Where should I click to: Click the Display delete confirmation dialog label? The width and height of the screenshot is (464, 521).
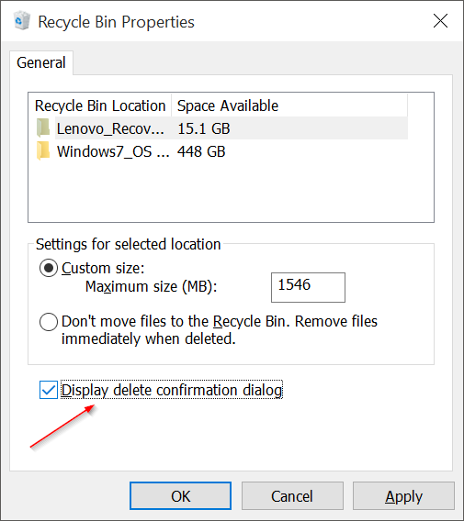click(x=172, y=390)
